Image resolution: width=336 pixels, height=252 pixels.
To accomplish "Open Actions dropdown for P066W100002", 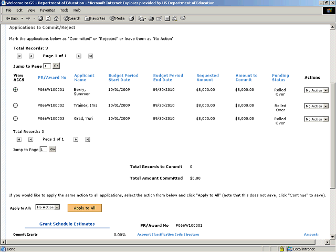I will 316,106.
